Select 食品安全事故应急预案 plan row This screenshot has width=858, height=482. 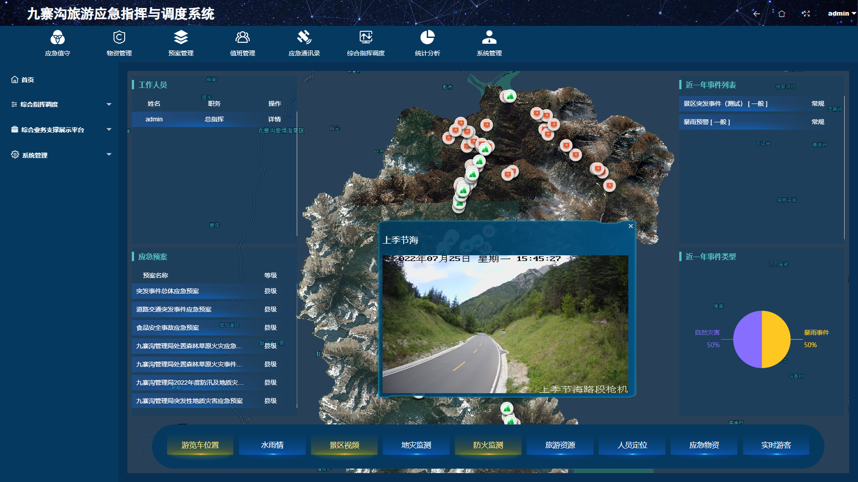pos(214,328)
